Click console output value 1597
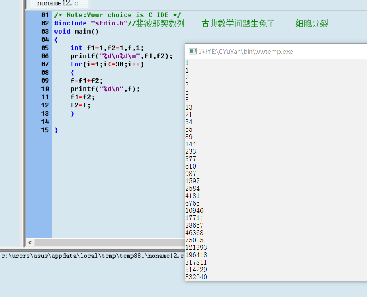 [x=193, y=181]
